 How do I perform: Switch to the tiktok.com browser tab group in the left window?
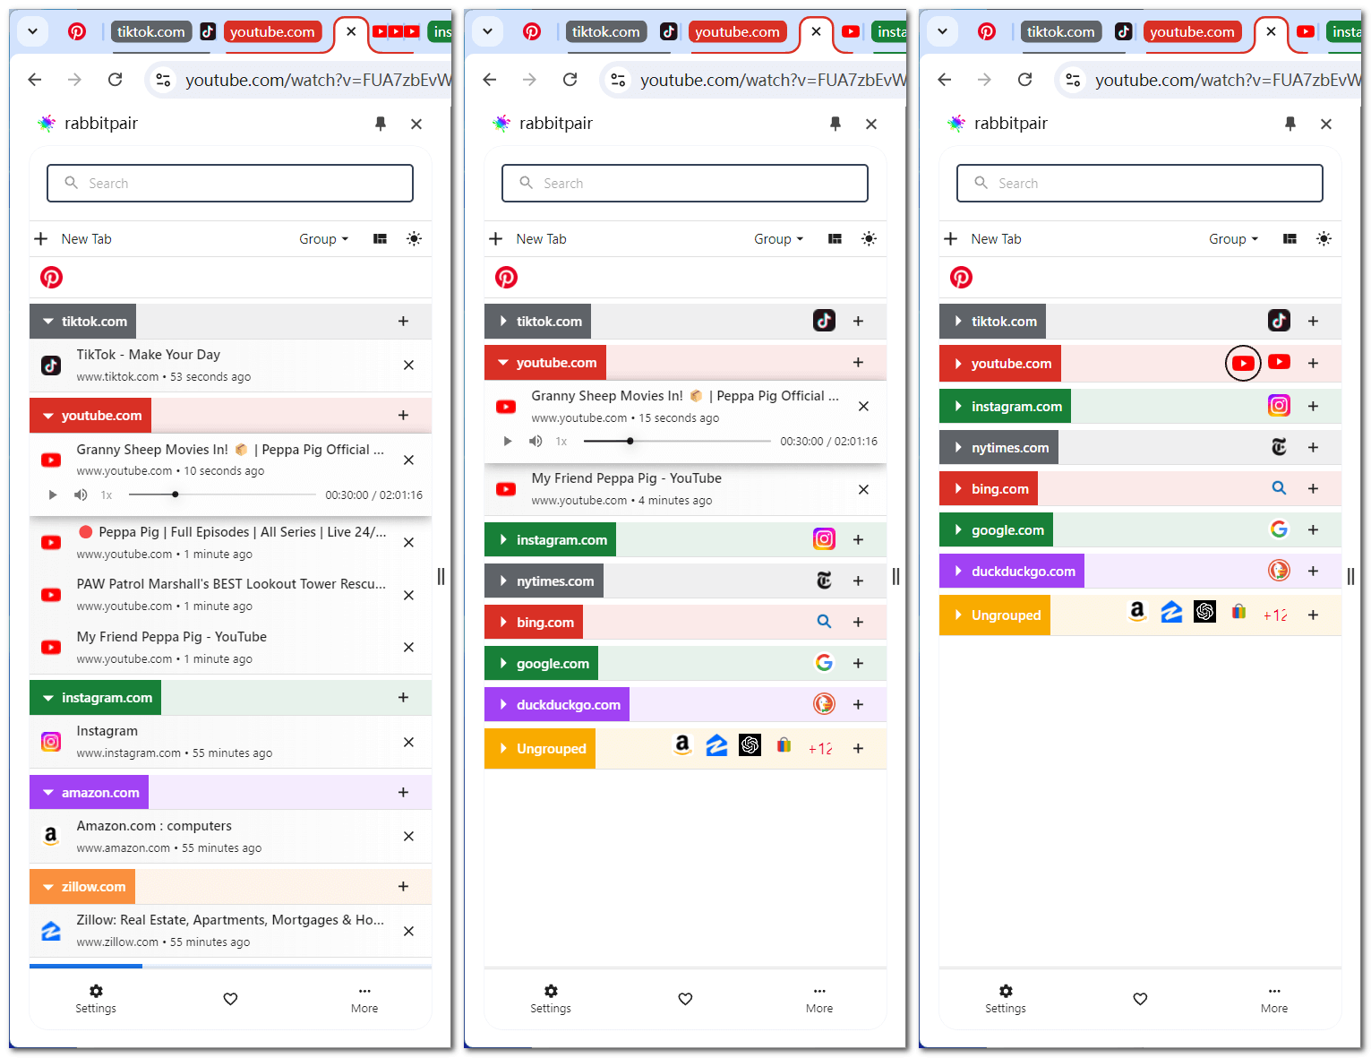(150, 32)
